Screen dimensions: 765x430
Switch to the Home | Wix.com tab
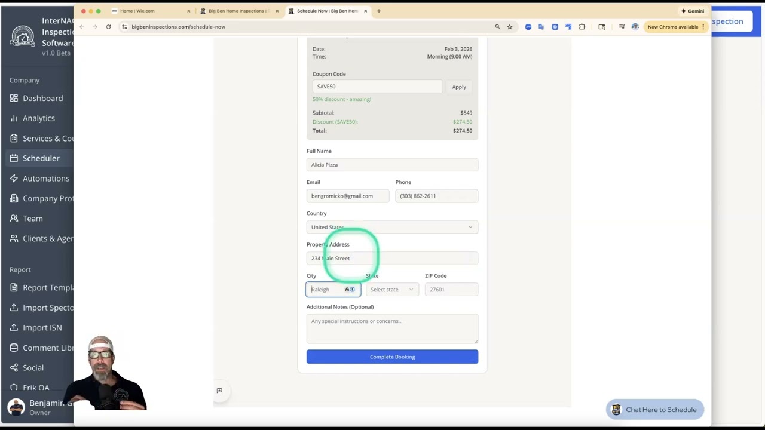(137, 11)
